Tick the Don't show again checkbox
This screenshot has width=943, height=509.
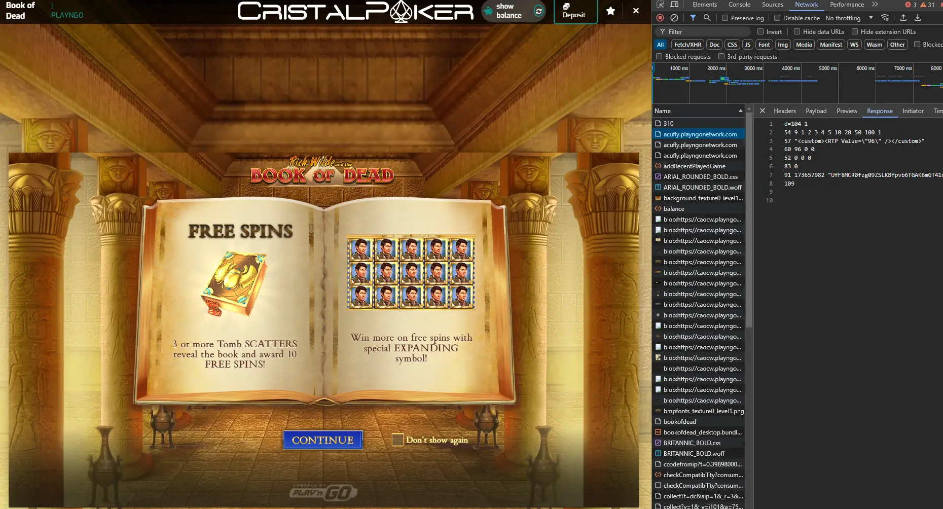397,440
